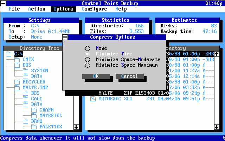225x141 pixels.
Task: Choose the Minimize Time radio option
Action: pos(88,54)
